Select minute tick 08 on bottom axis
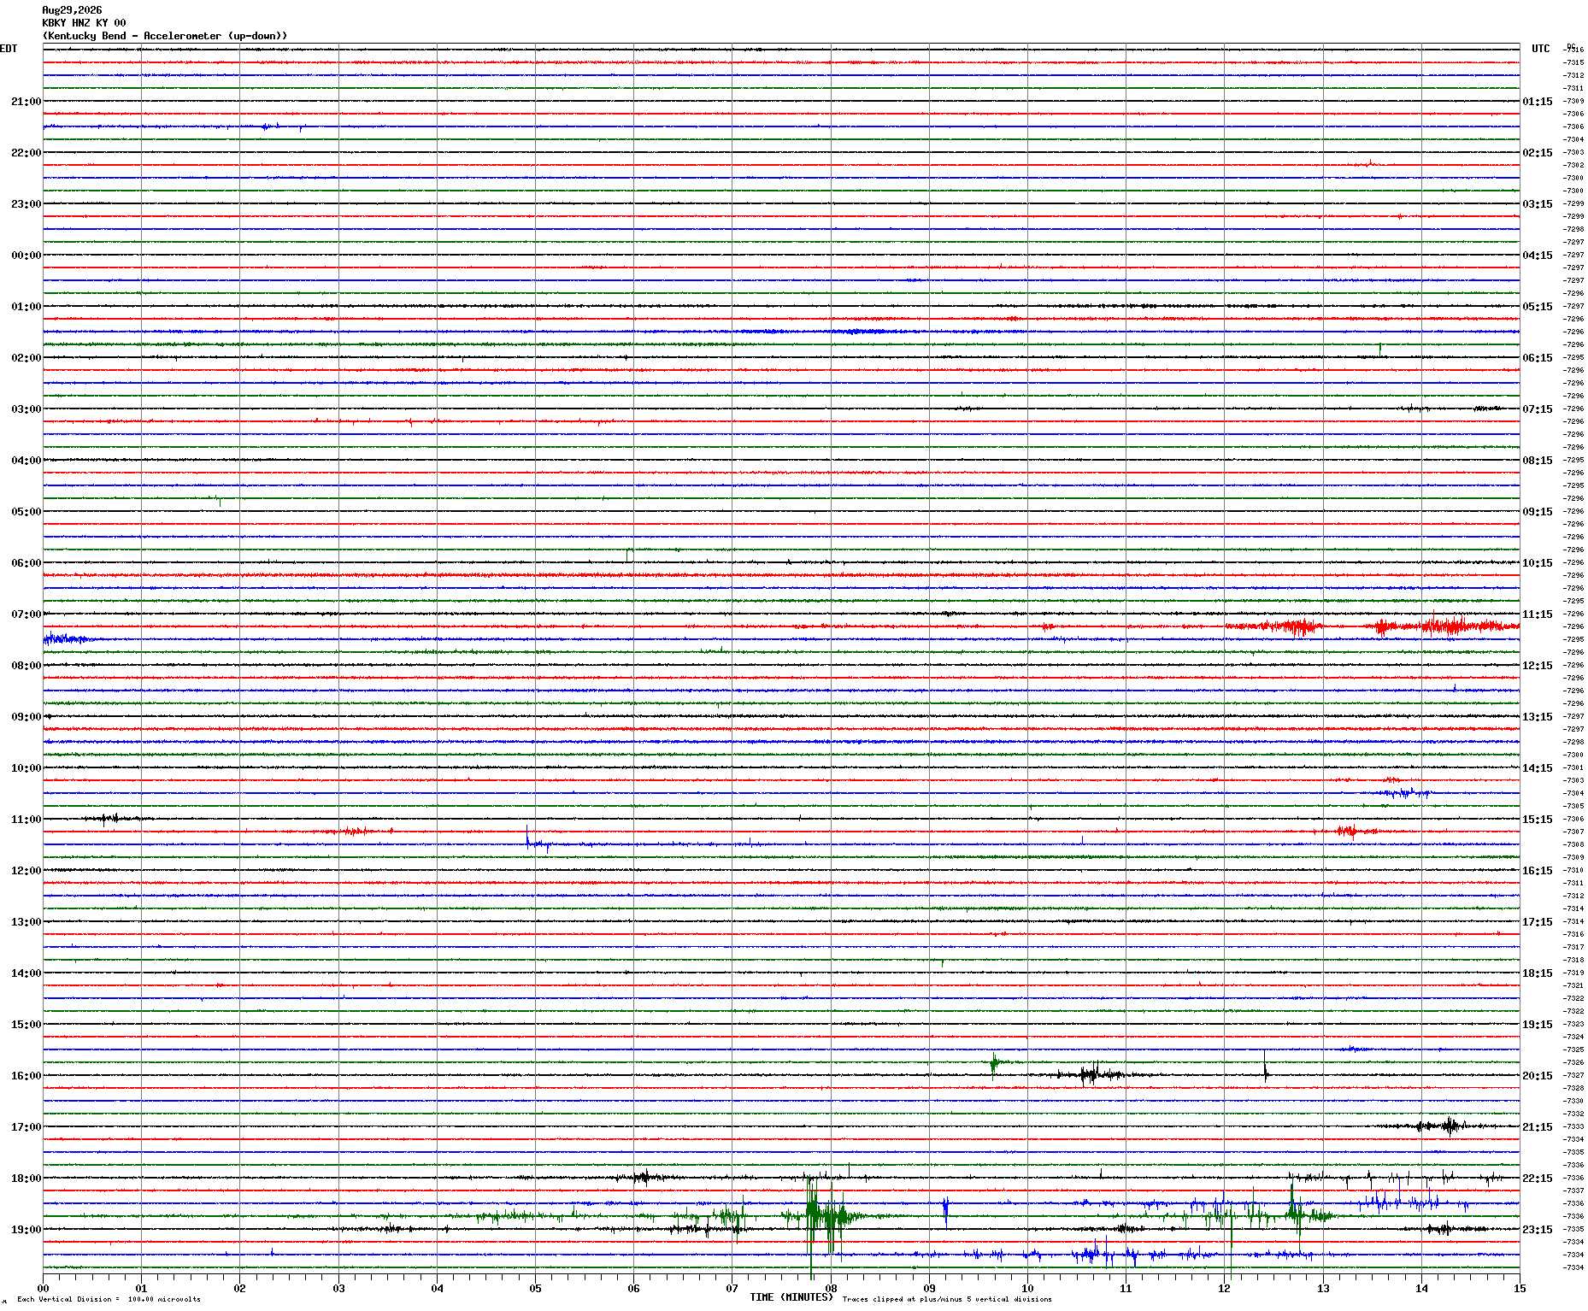 tap(831, 1288)
